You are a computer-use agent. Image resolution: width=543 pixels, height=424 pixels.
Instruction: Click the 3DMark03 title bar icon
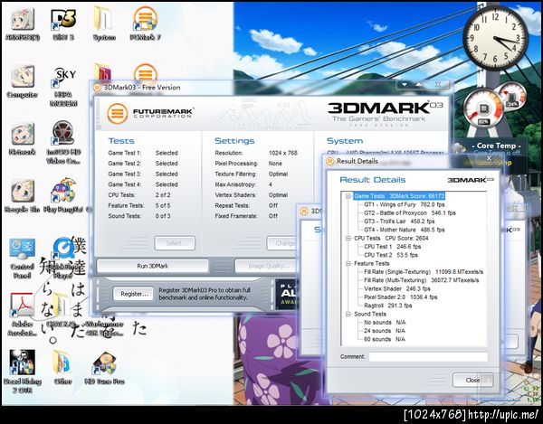tap(98, 88)
